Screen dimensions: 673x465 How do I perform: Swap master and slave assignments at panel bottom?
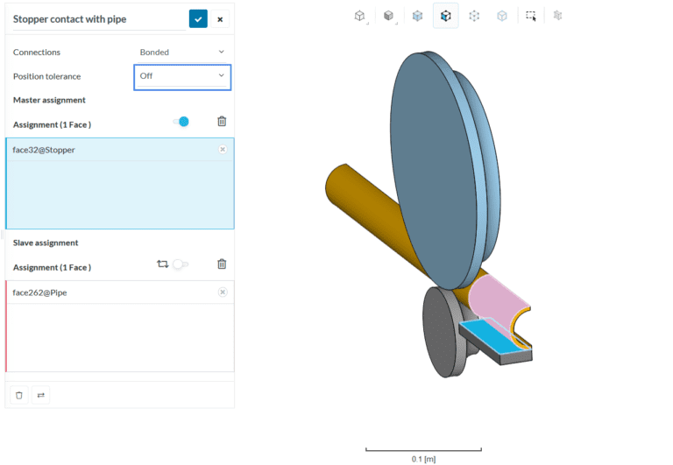(x=40, y=396)
